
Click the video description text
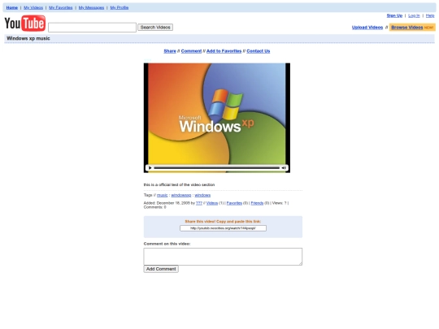[x=179, y=184]
